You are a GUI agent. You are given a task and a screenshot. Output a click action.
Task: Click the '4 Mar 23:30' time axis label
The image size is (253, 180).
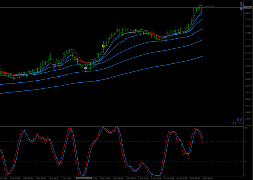click(131, 178)
